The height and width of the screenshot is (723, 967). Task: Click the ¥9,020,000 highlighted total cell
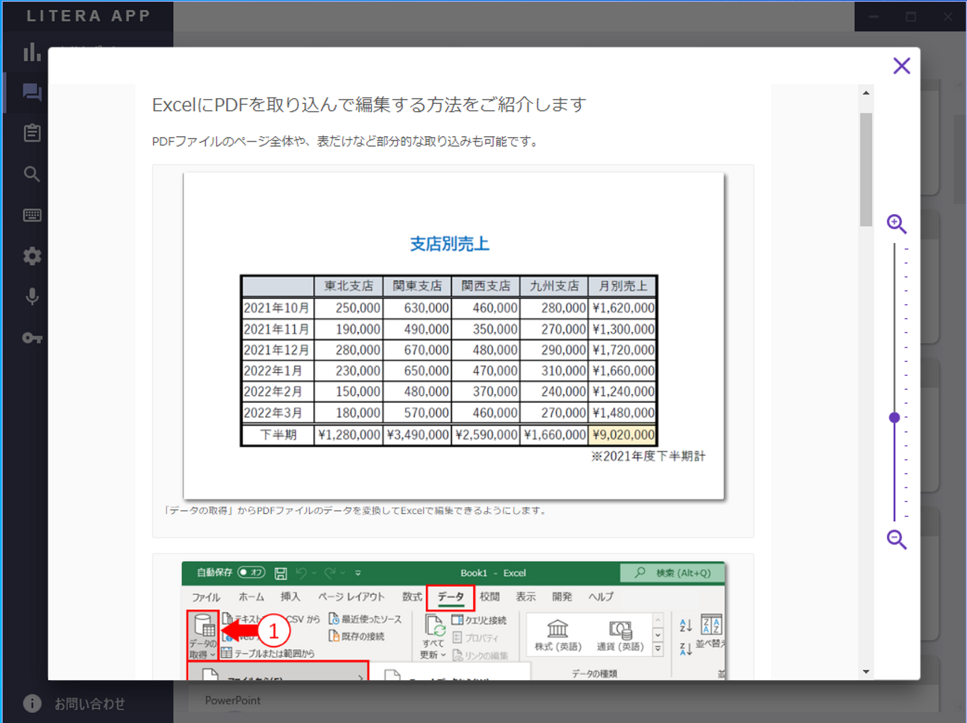tap(623, 435)
